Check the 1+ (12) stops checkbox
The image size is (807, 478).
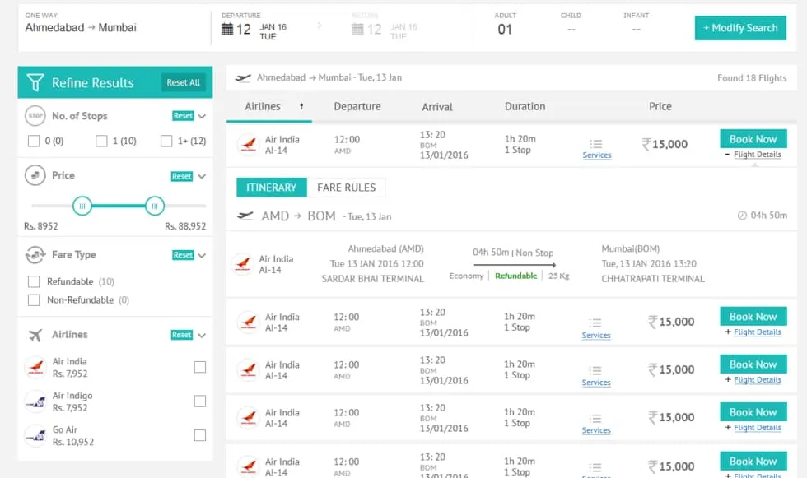pyautogui.click(x=166, y=141)
